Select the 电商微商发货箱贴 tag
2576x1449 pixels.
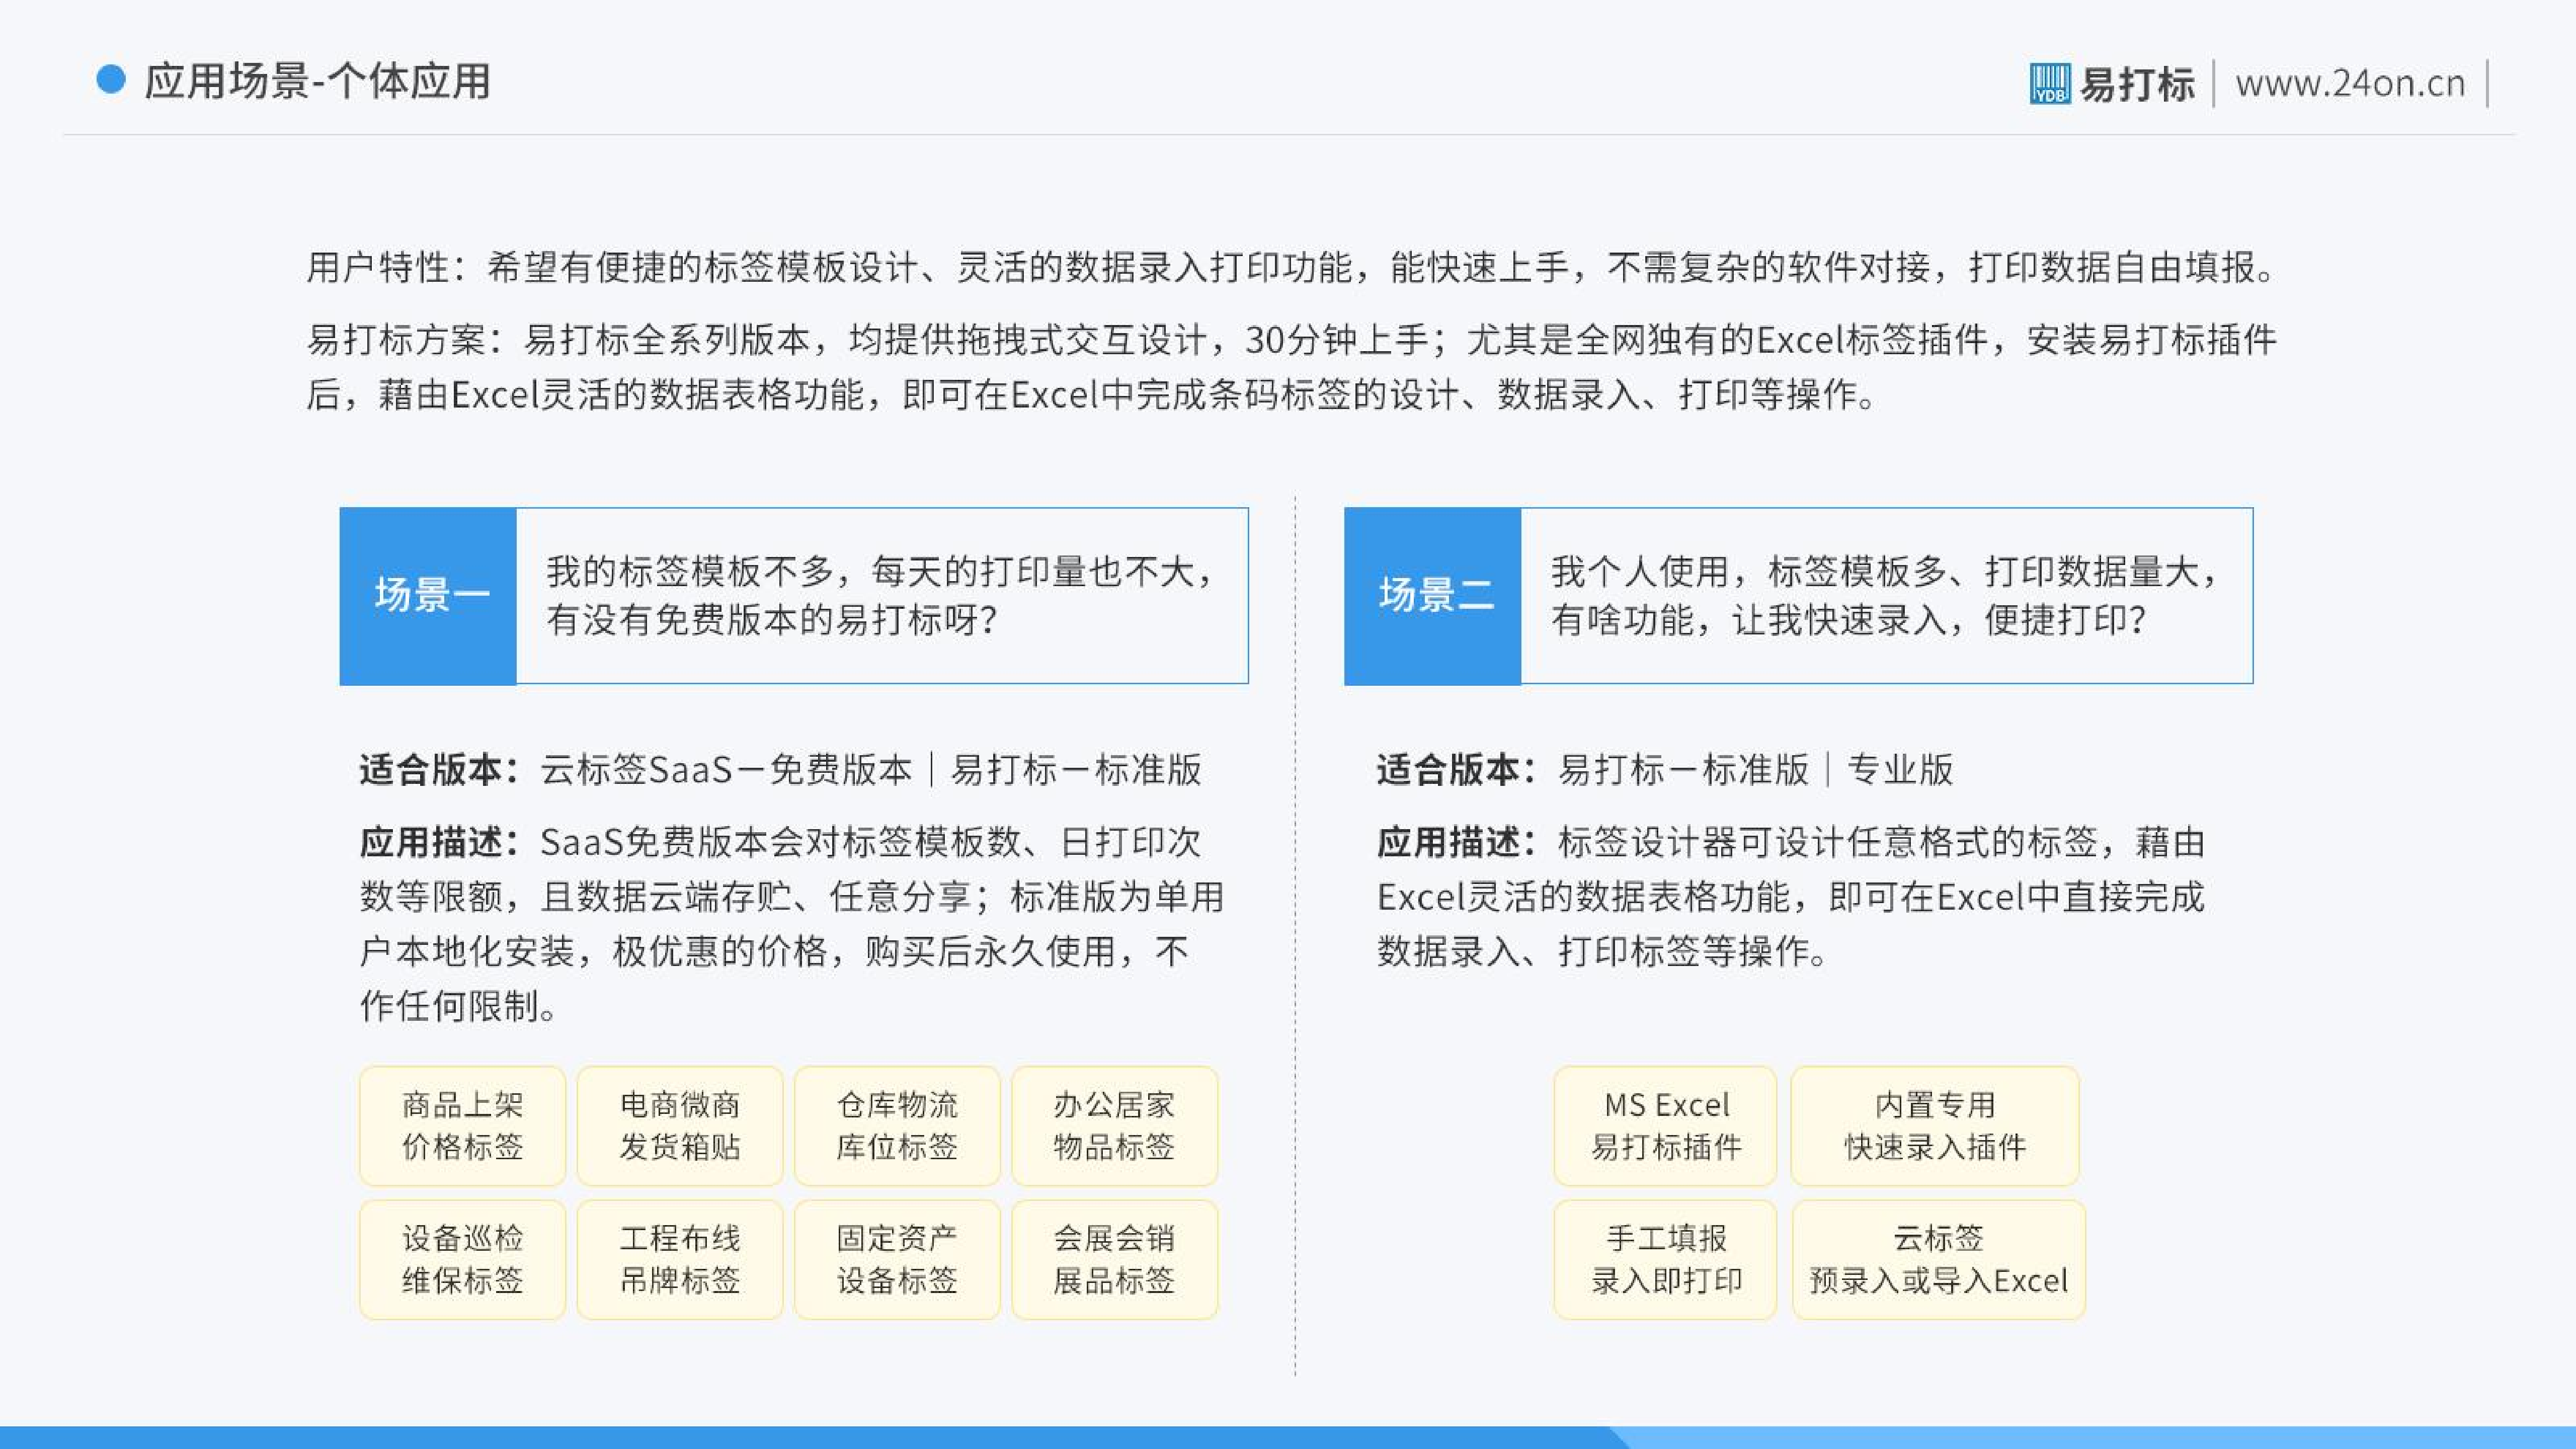point(679,1126)
